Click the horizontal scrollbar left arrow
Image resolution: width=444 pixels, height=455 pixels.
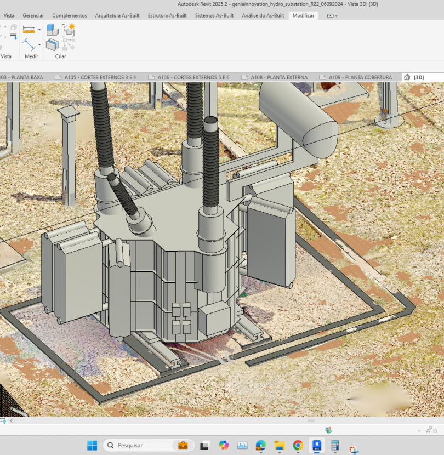tap(12, 420)
